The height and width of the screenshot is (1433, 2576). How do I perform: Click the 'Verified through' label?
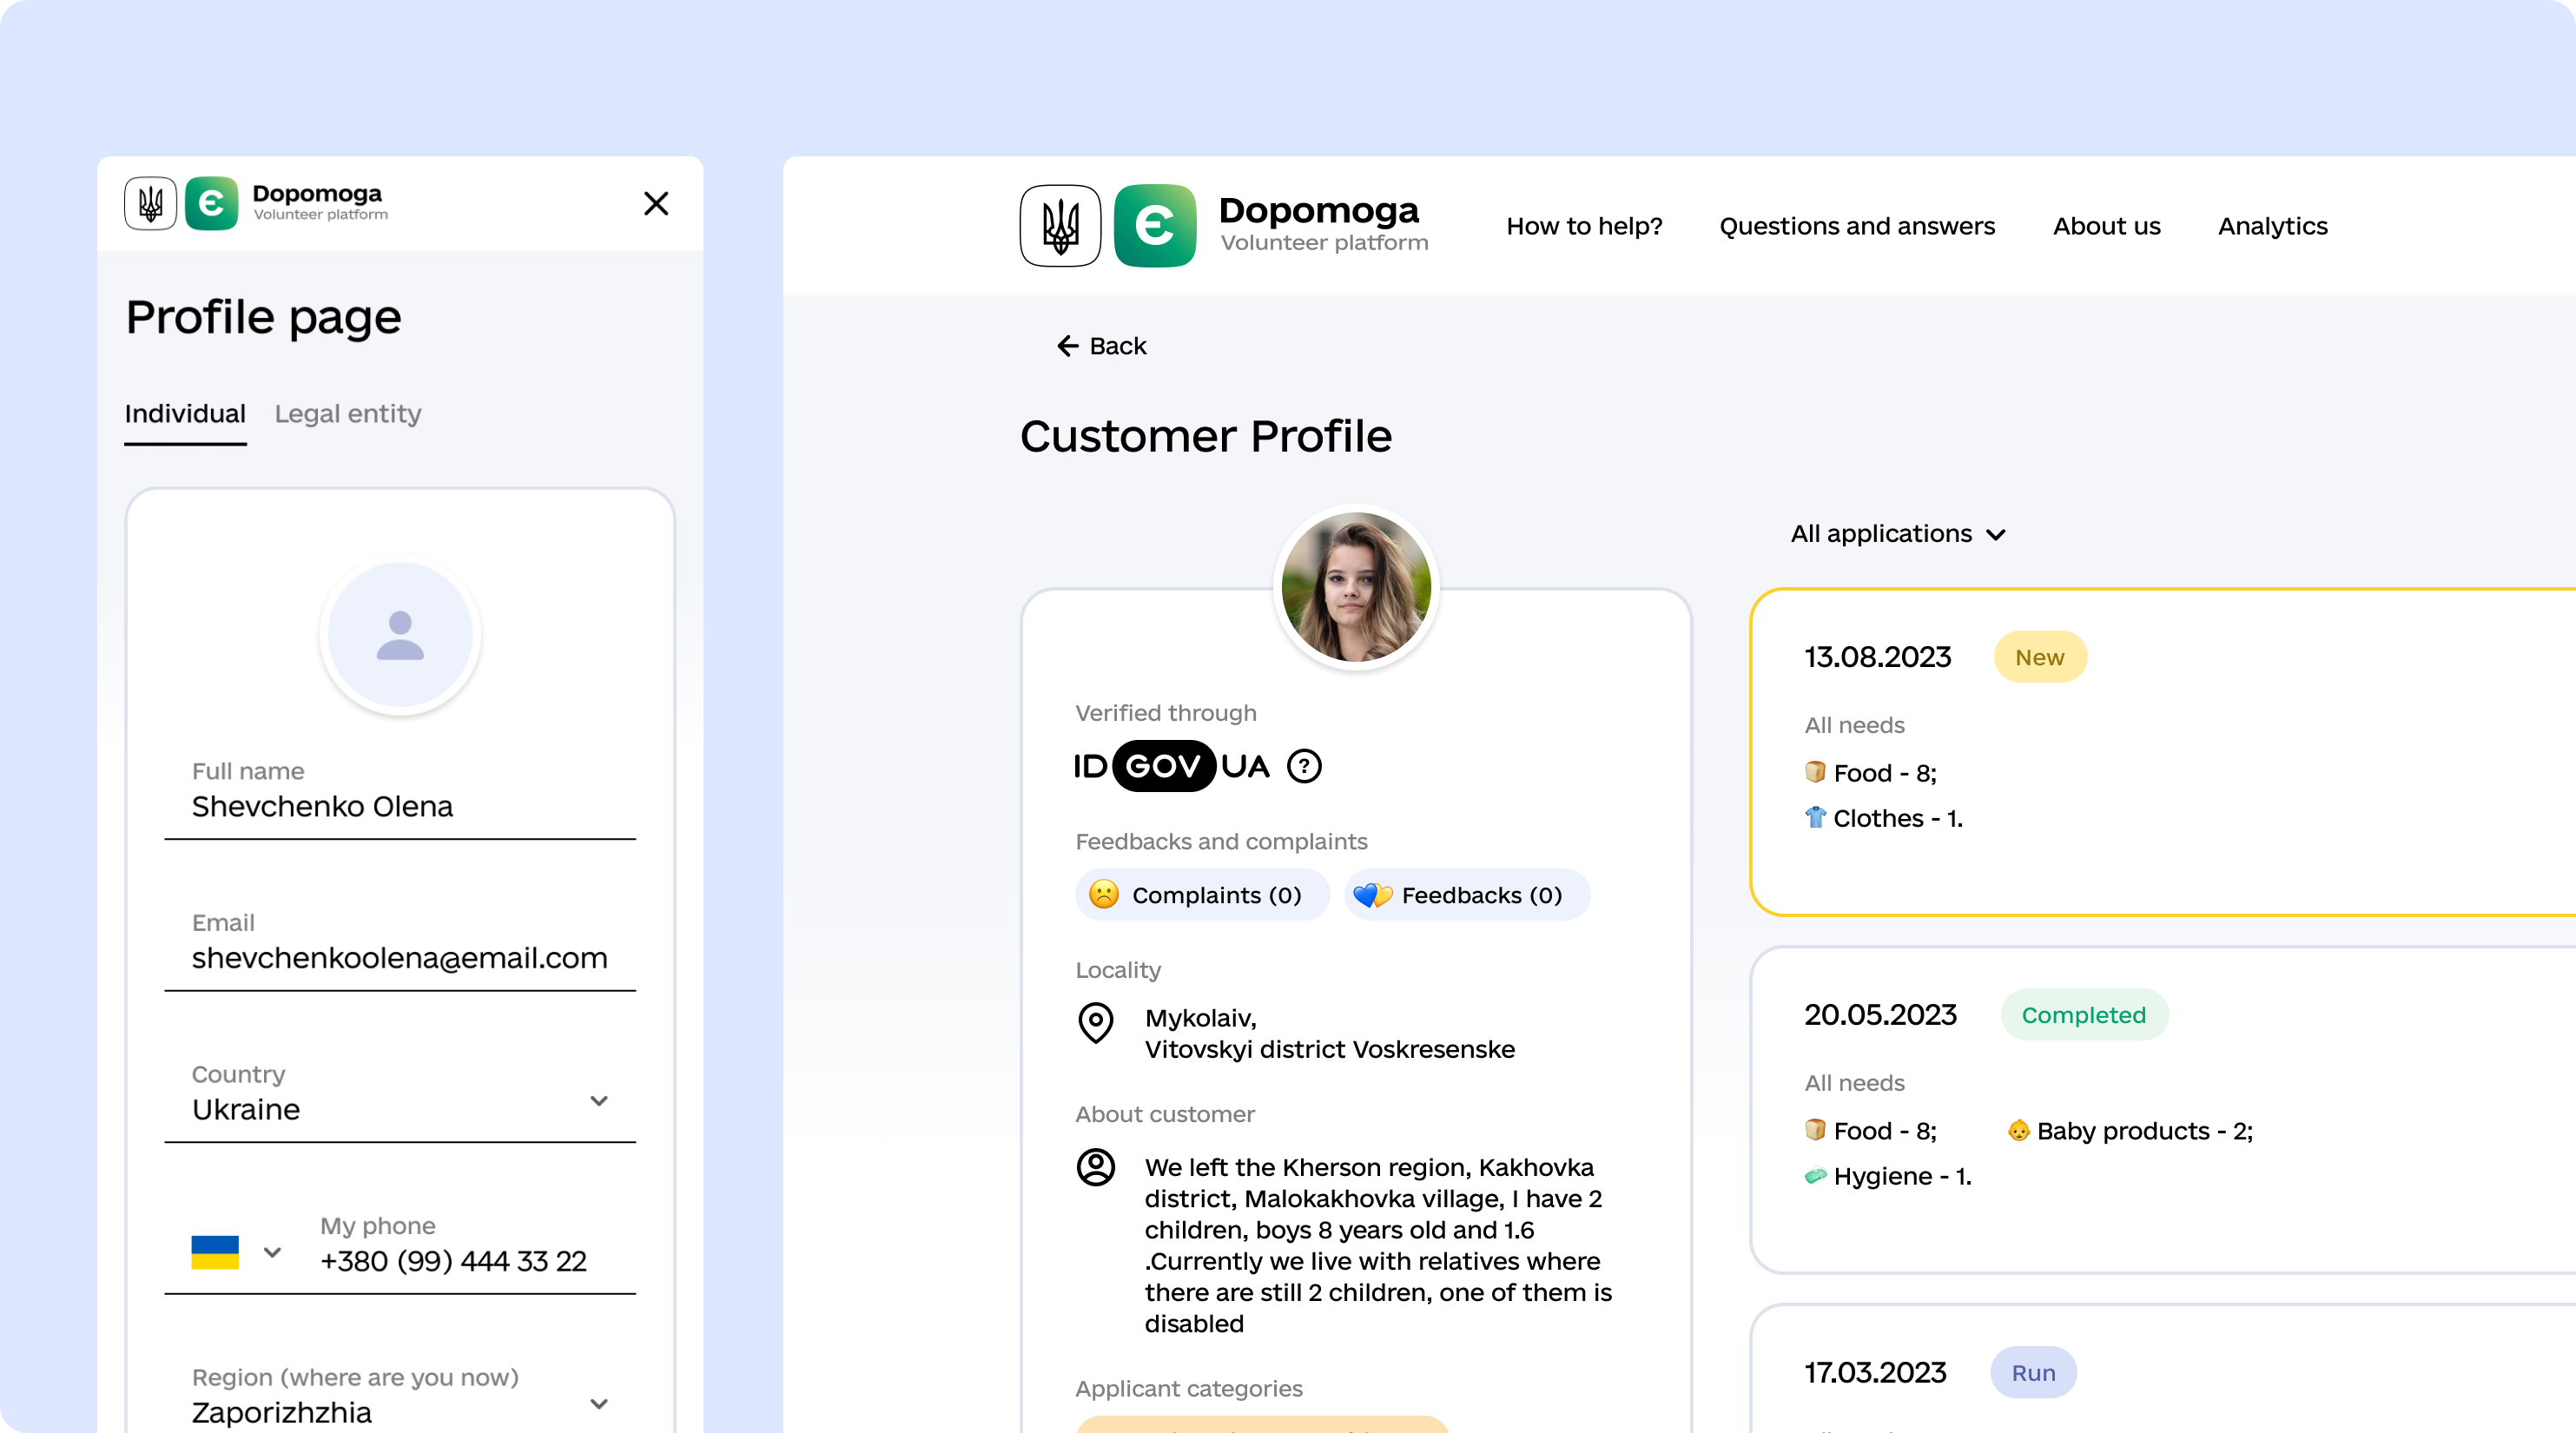click(1166, 713)
